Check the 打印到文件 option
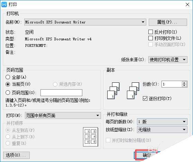This screenshot has height=162, width=193. [x=151, y=38]
